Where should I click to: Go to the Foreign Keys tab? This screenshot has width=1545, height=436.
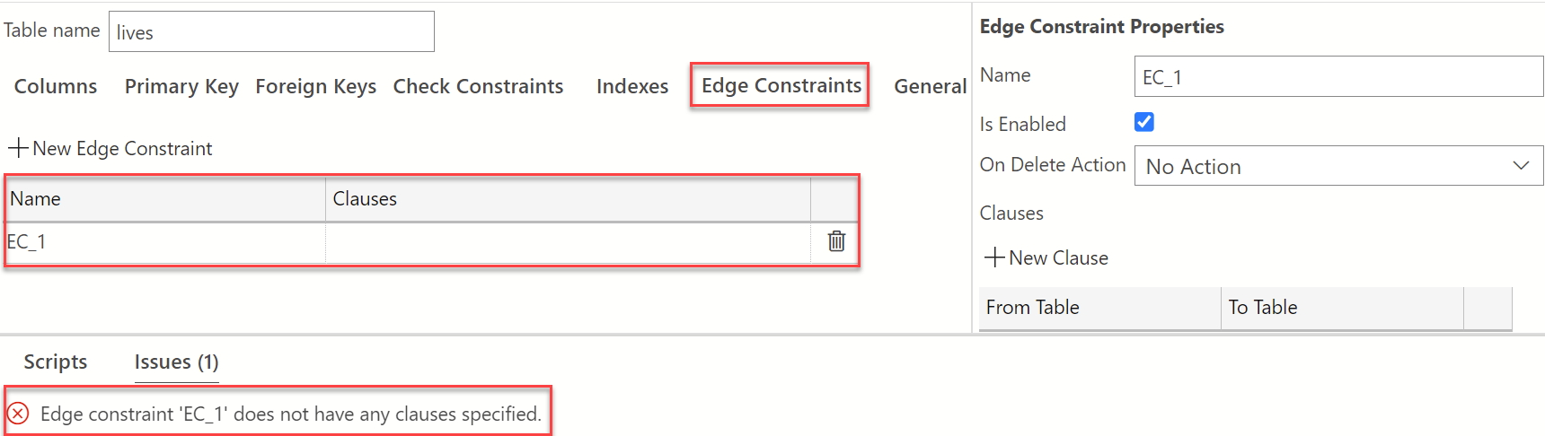[316, 86]
